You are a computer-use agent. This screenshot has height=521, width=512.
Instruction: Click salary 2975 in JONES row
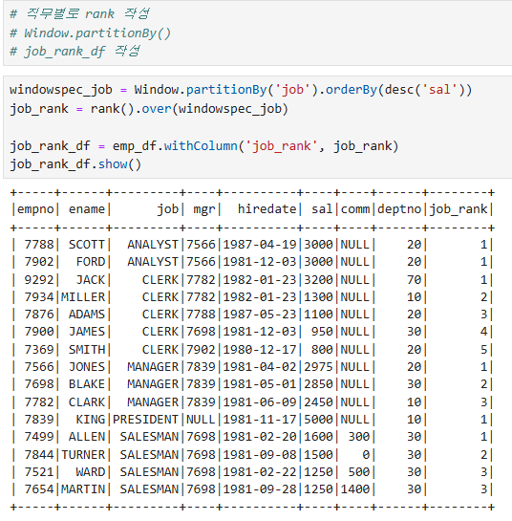(x=318, y=367)
